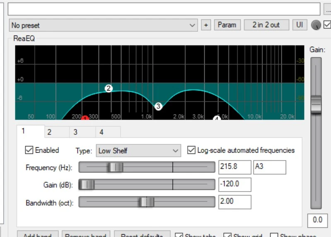Image resolution: width=331 pixels, height=237 pixels.
Task: Toggle Log-scale automated frequencies checkbox
Action: click(191, 150)
